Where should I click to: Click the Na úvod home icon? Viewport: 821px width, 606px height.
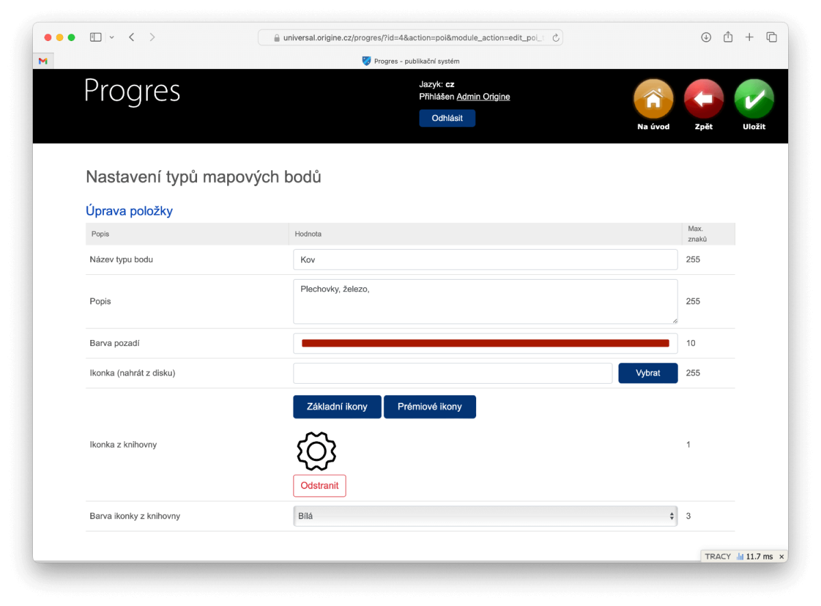653,100
